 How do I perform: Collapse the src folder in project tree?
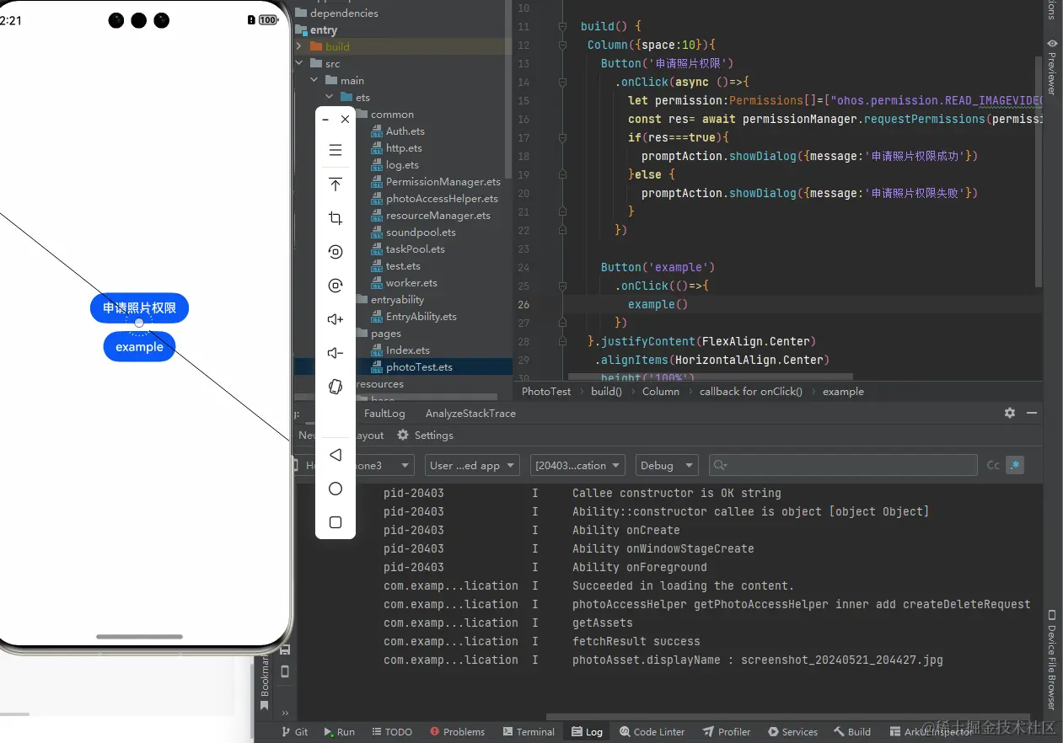coord(298,63)
